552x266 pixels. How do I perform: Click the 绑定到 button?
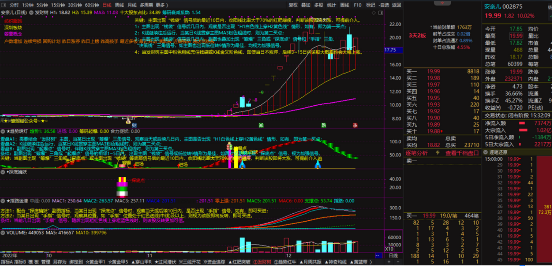76,262
